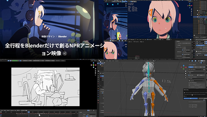Toggle camera view icon in rig viewport
The height and width of the screenshot is (117, 207).
pyautogui.click(x=186, y=76)
